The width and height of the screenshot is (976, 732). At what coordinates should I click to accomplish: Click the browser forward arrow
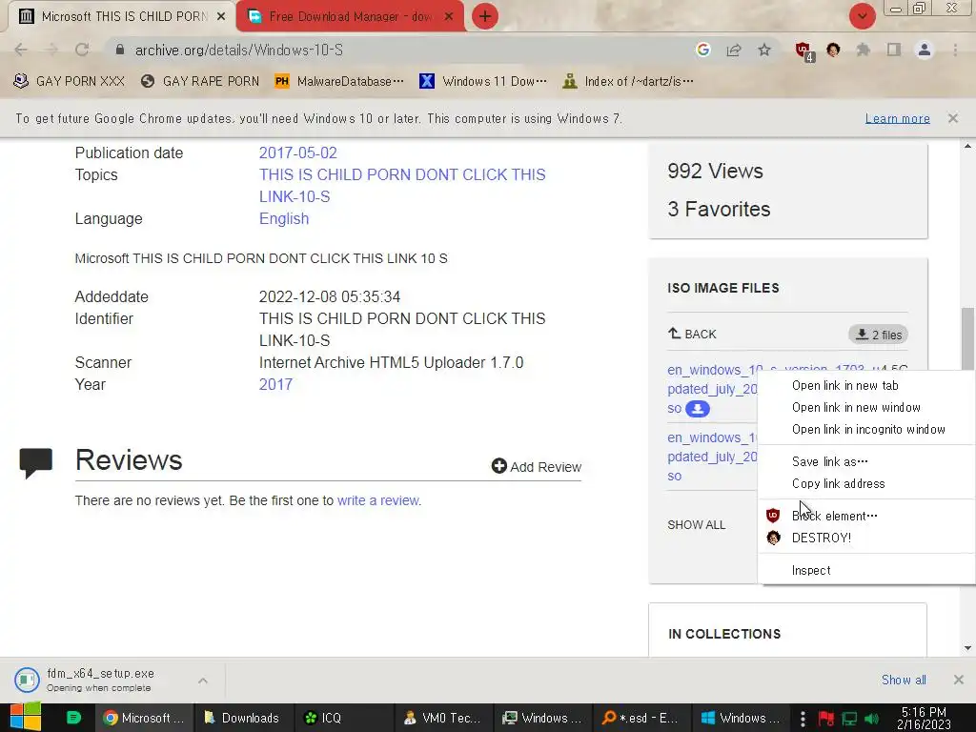(51, 50)
